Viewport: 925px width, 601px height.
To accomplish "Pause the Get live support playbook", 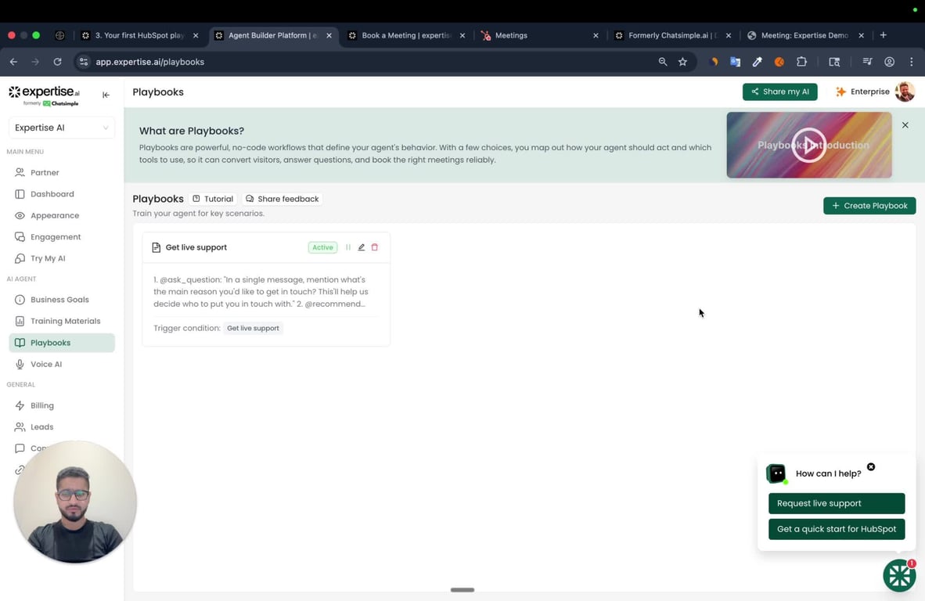I will click(x=348, y=247).
